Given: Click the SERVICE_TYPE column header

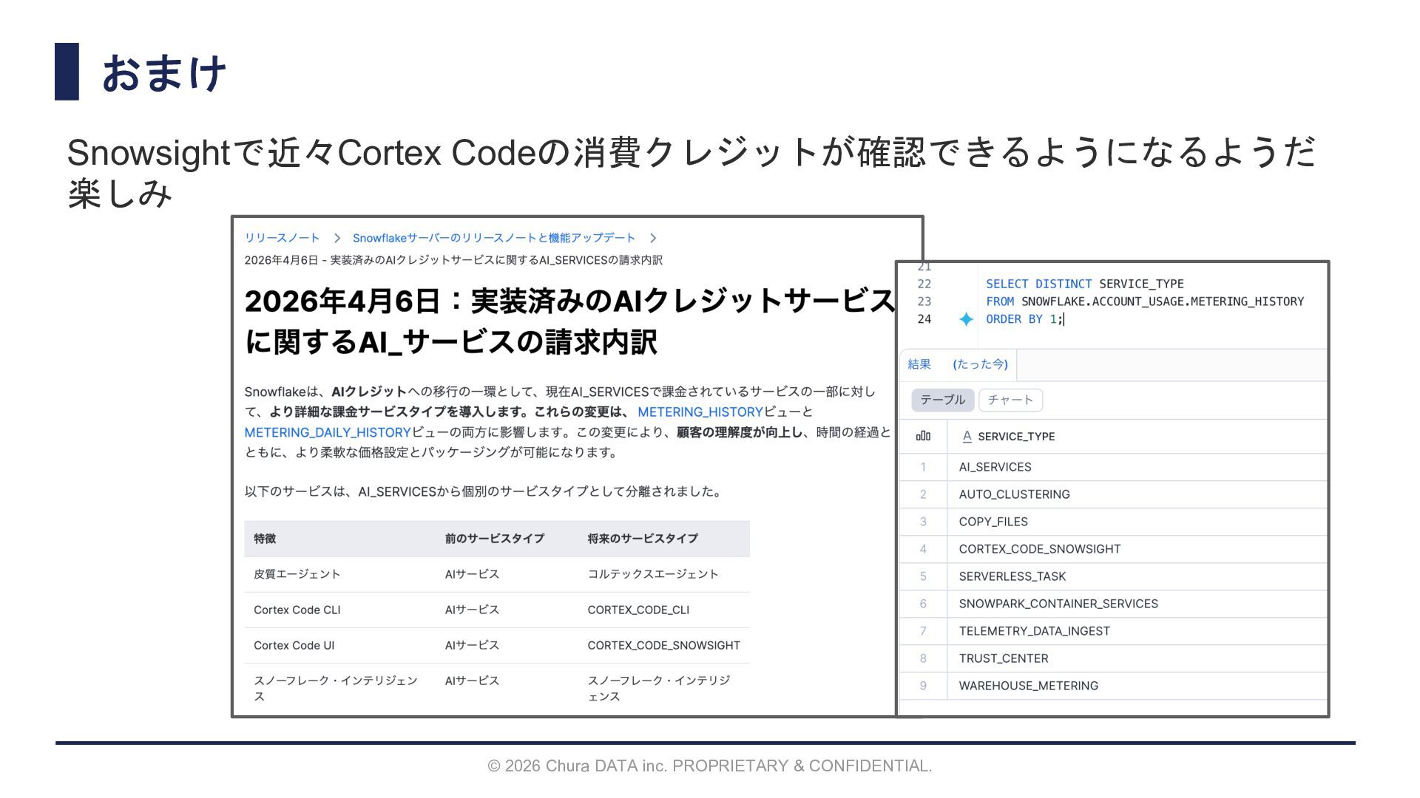Looking at the screenshot, I should point(1015,437).
